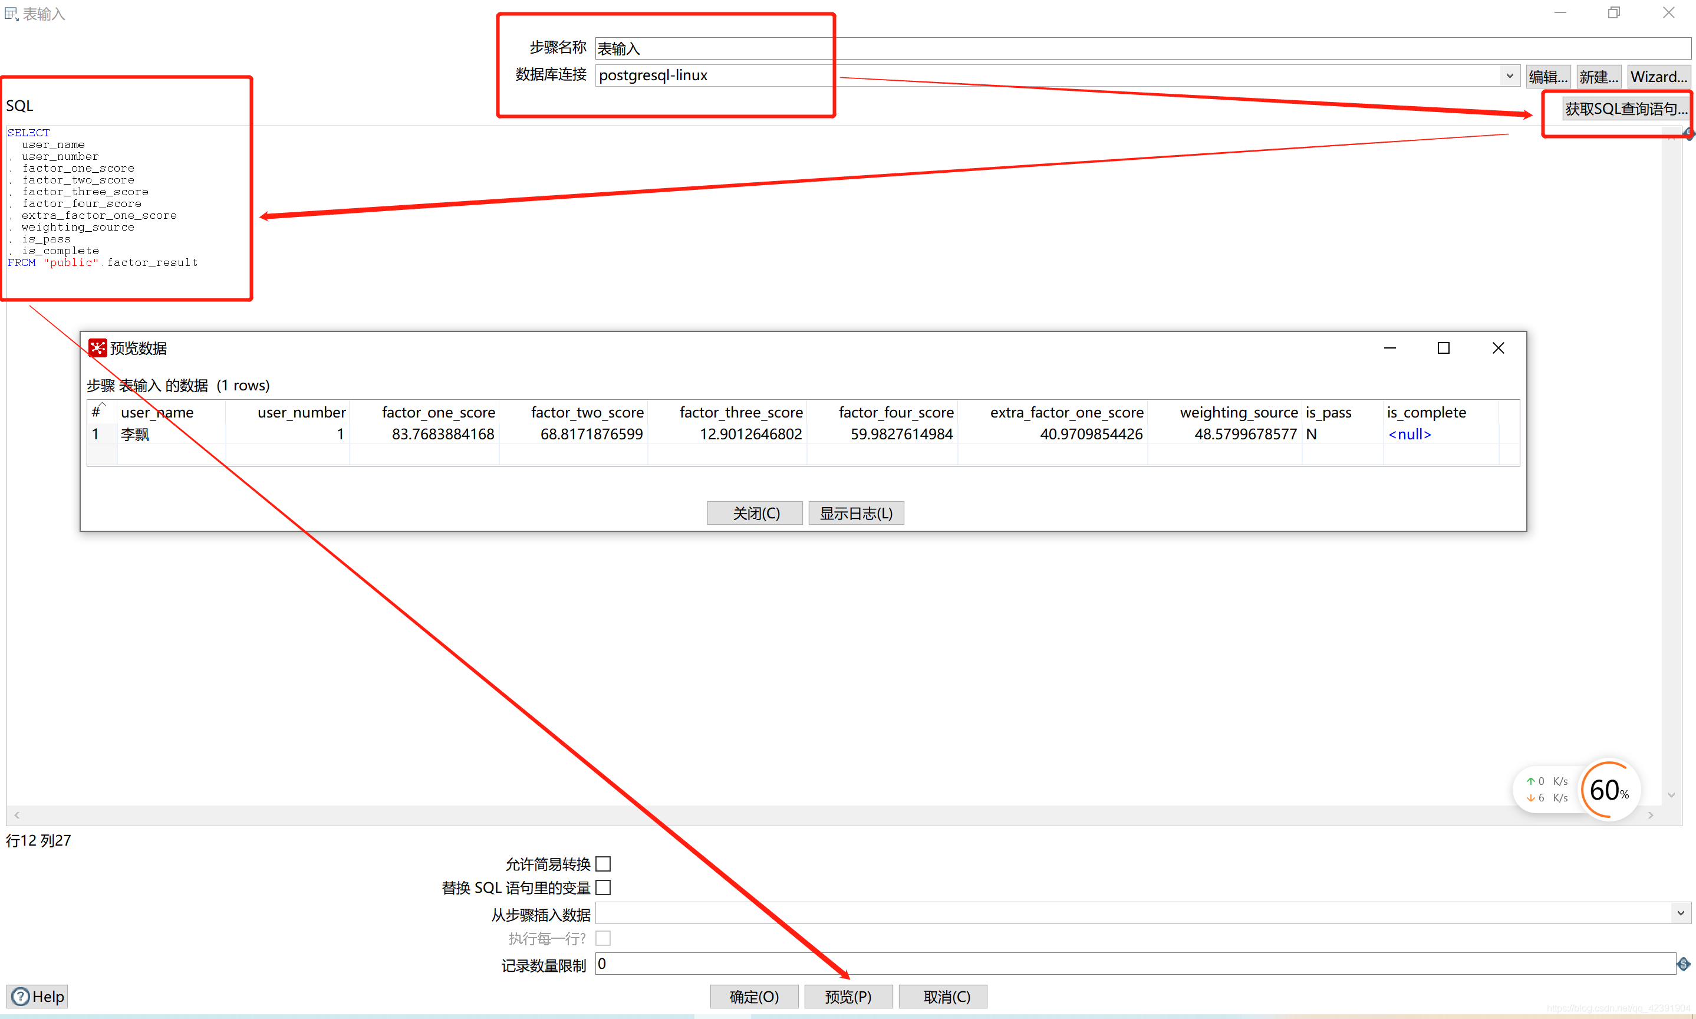The image size is (1696, 1019).
Task: Click the scroll left arrow of SQL editor
Action: click(17, 815)
